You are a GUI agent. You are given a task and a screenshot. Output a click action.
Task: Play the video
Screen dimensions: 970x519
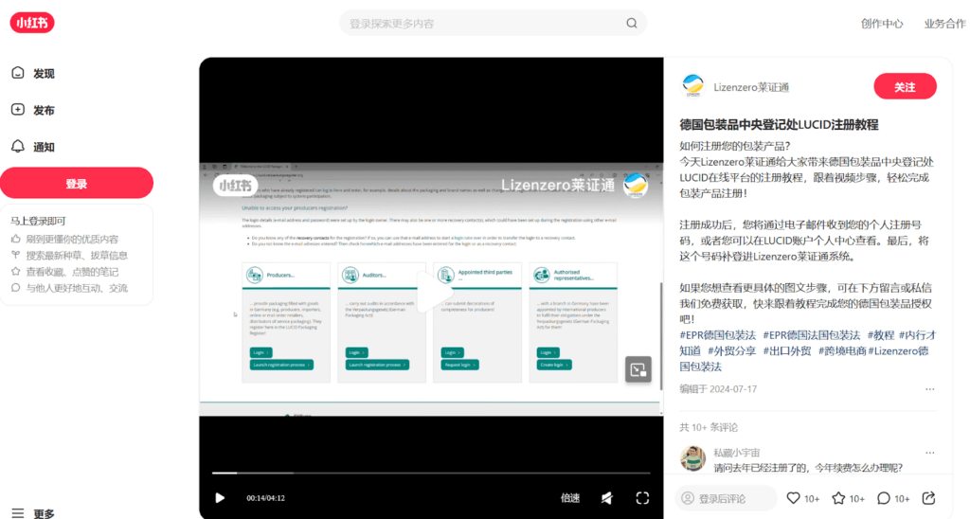220,498
